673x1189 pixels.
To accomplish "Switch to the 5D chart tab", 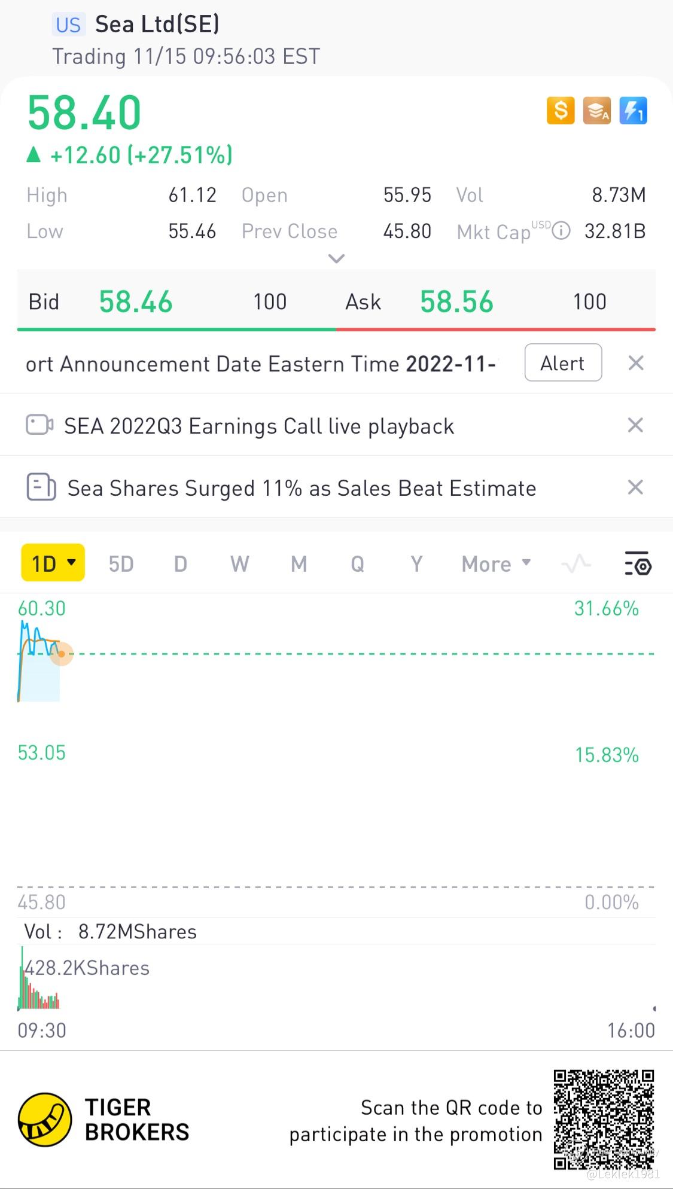I will coord(121,563).
